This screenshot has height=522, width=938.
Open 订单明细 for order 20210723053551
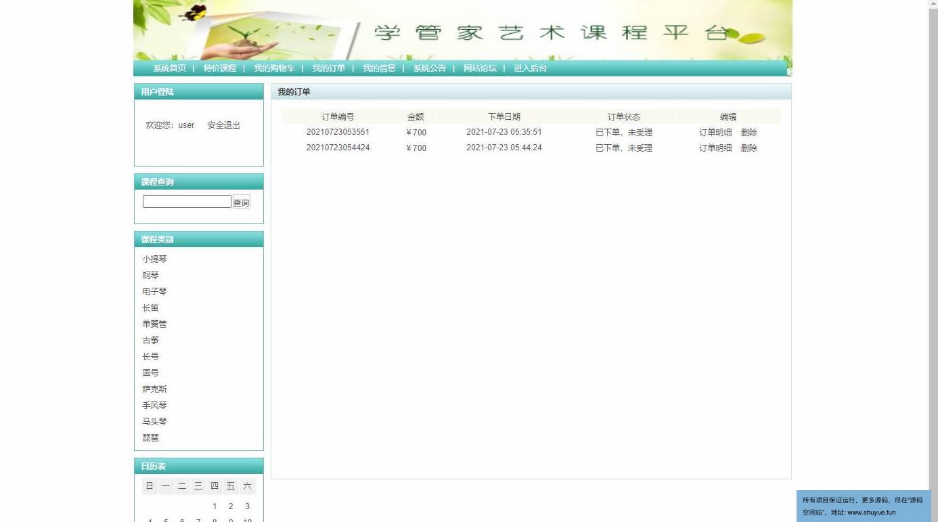715,133
